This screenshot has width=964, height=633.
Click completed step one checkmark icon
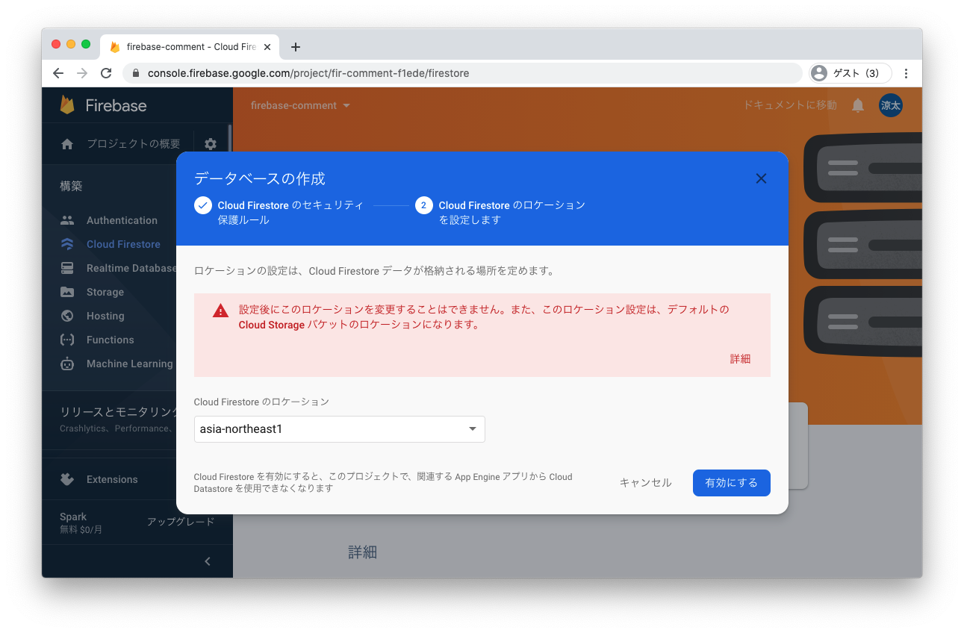point(203,205)
